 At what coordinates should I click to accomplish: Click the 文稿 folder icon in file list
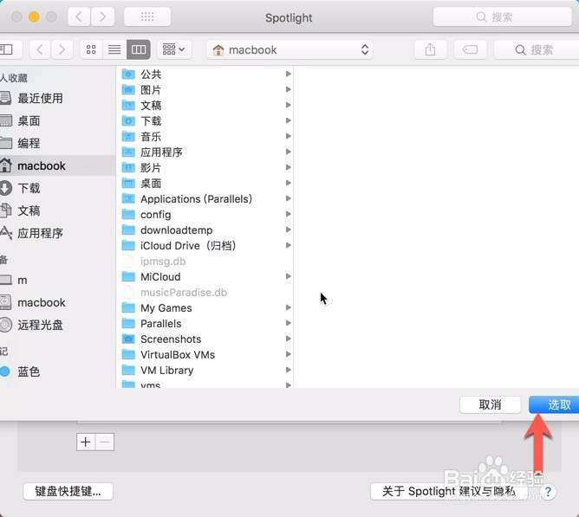(128, 105)
